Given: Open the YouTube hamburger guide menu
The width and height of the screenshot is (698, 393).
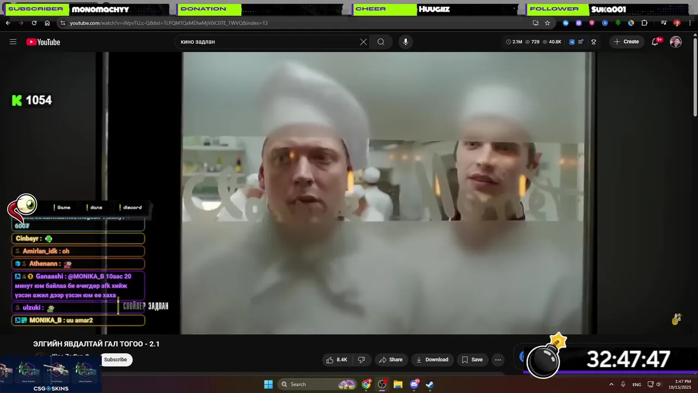Looking at the screenshot, I should point(13,42).
